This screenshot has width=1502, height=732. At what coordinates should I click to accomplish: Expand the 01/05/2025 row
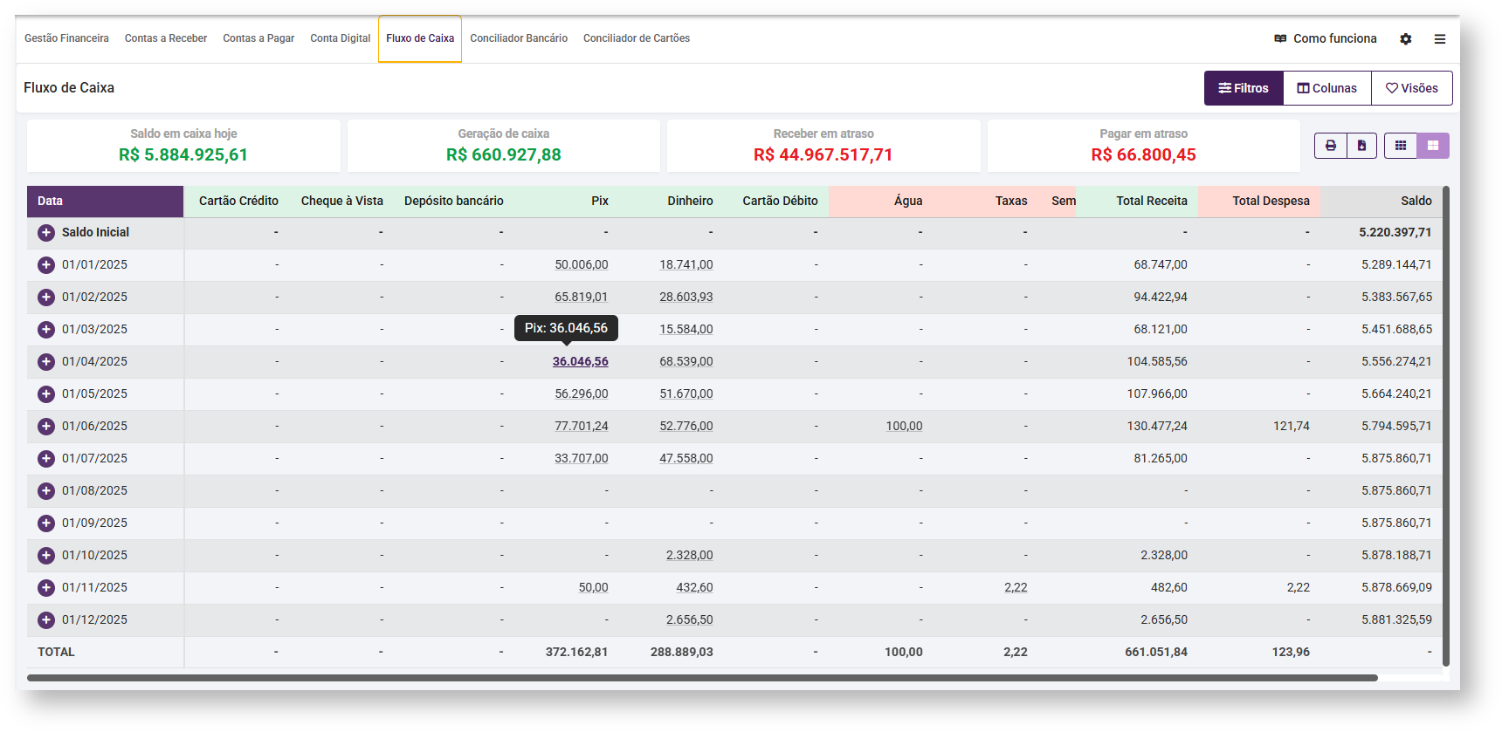[46, 394]
